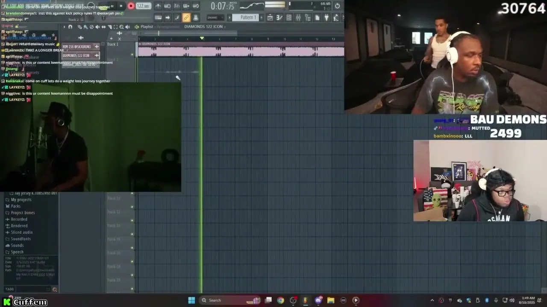The height and width of the screenshot is (307, 547).
Task: Click the Track 1 header label
Action: [x=113, y=44]
